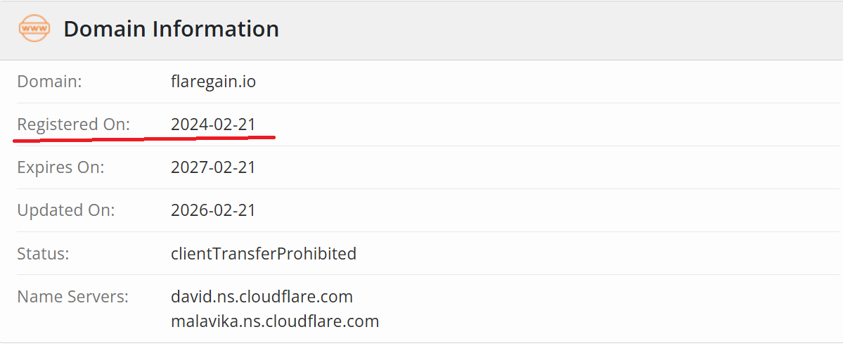
Task: Click the Name Servers: label
Action: [73, 297]
